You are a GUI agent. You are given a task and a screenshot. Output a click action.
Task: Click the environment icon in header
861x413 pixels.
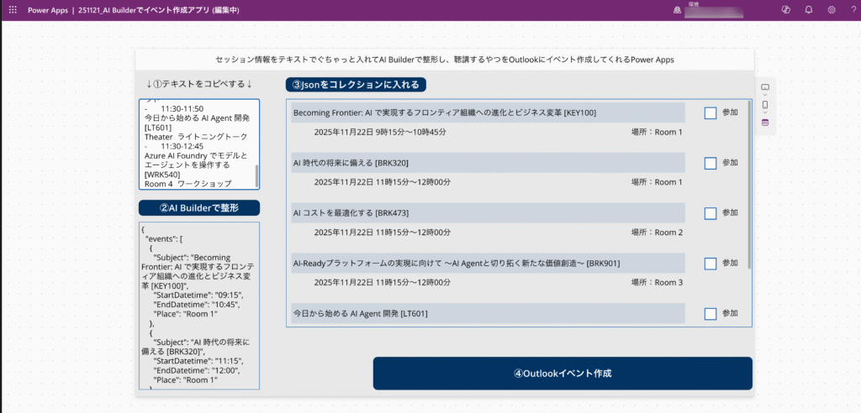point(675,10)
